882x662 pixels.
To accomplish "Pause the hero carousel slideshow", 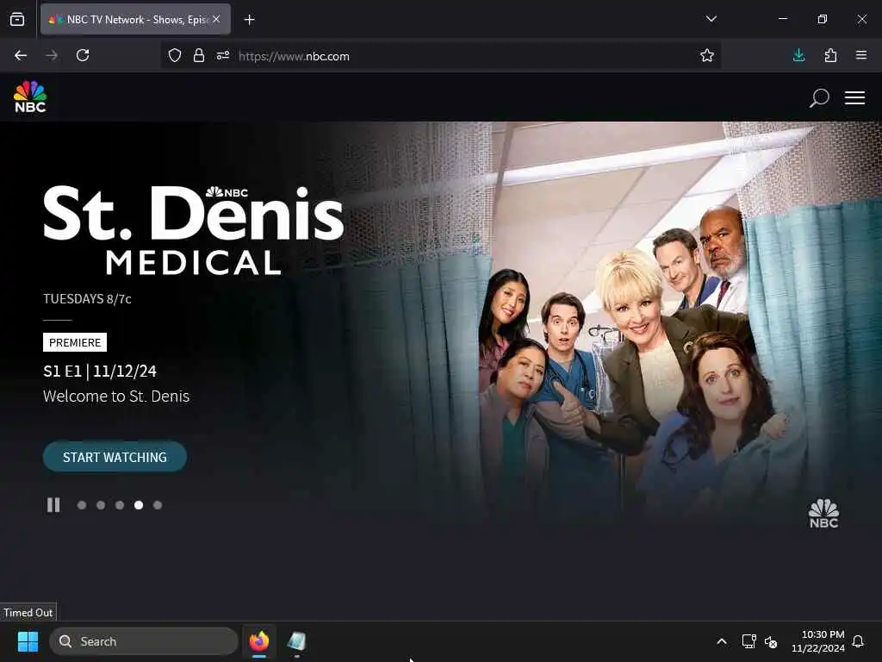I will tap(53, 505).
